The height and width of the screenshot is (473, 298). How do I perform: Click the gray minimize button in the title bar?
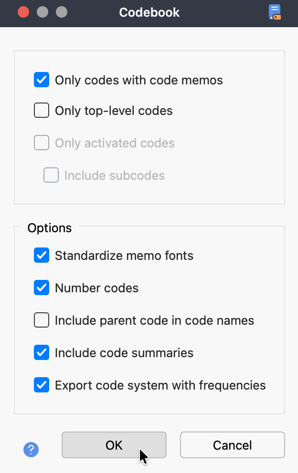pyautogui.click(x=43, y=11)
